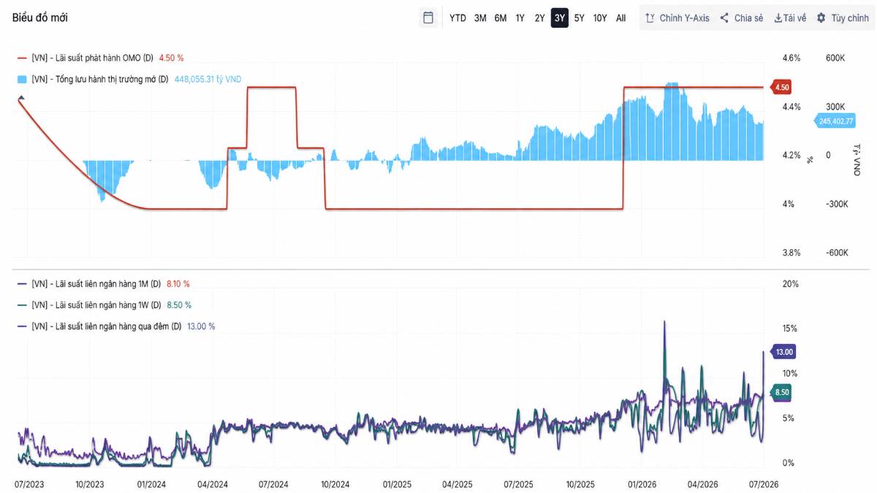Click the Chia sẻ share icon
Screen dimensions: 877x493
724,18
